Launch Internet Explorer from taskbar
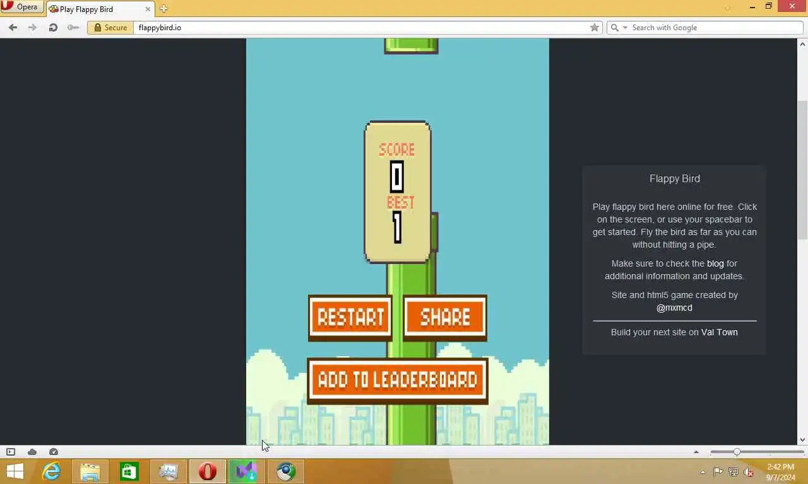The image size is (808, 484). click(51, 471)
